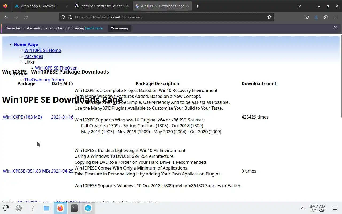Close the Virt-Manager ArchWiki tab
The height and width of the screenshot is (214, 342).
(67, 6)
